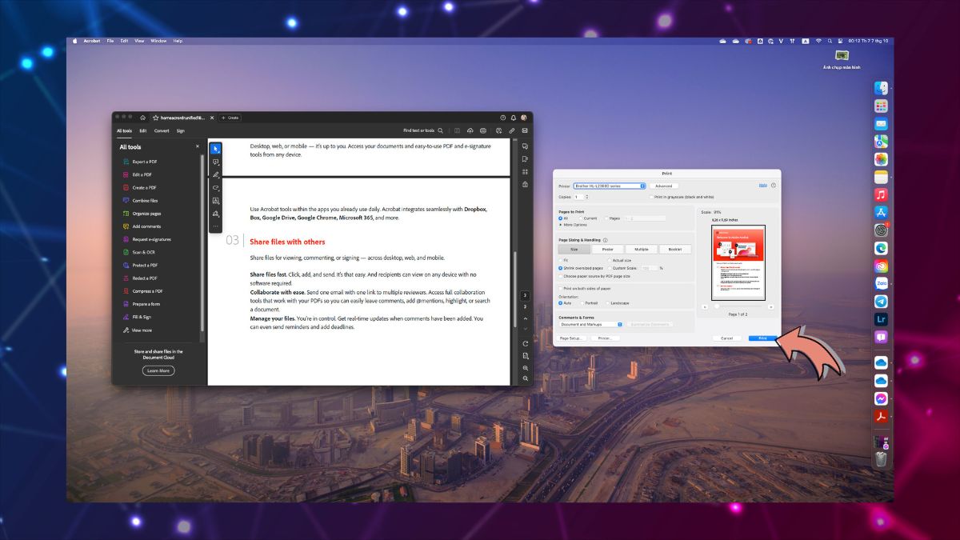The image size is (960, 540).
Task: Open Apple Music in the Dock
Action: click(881, 194)
